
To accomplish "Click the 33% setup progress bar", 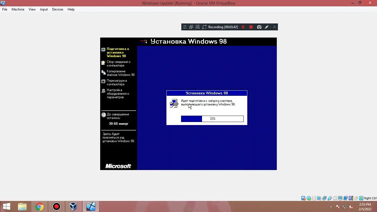I will click(x=212, y=119).
